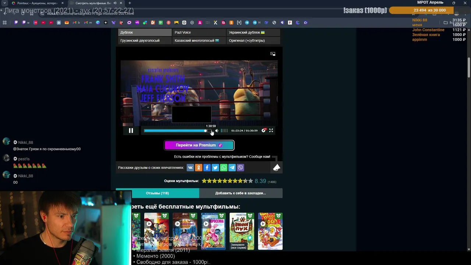Open the Telegram bookmark in bookmarks bar
Screen dimensions: 471x265
pos(247,22)
